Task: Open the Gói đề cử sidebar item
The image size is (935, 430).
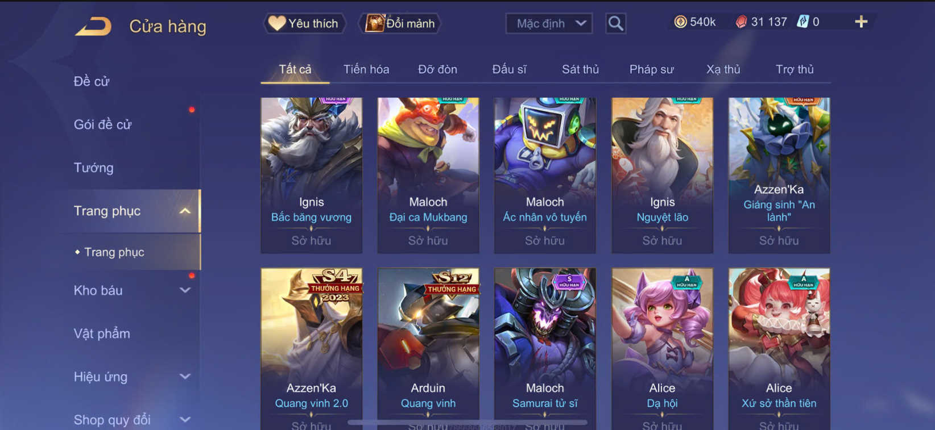Action: [102, 124]
